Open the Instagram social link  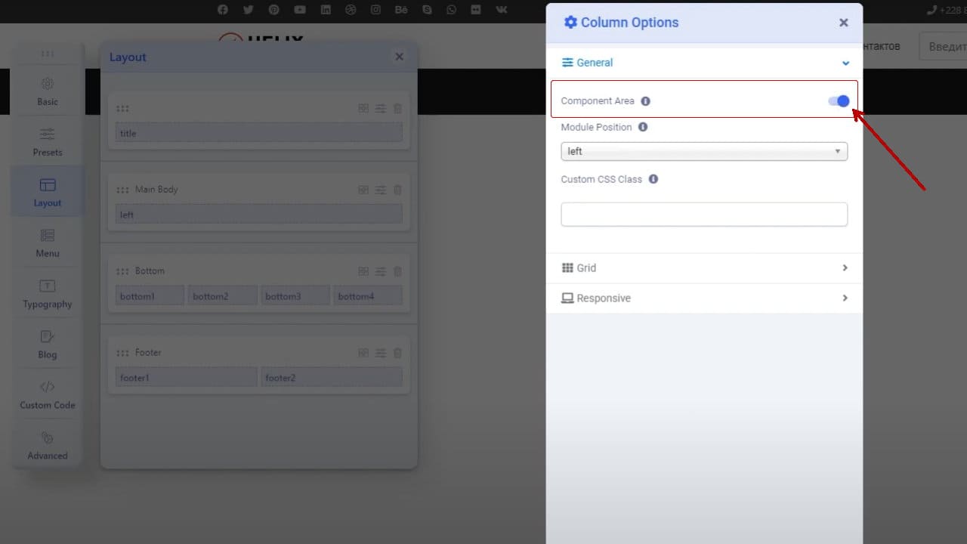pyautogui.click(x=375, y=10)
